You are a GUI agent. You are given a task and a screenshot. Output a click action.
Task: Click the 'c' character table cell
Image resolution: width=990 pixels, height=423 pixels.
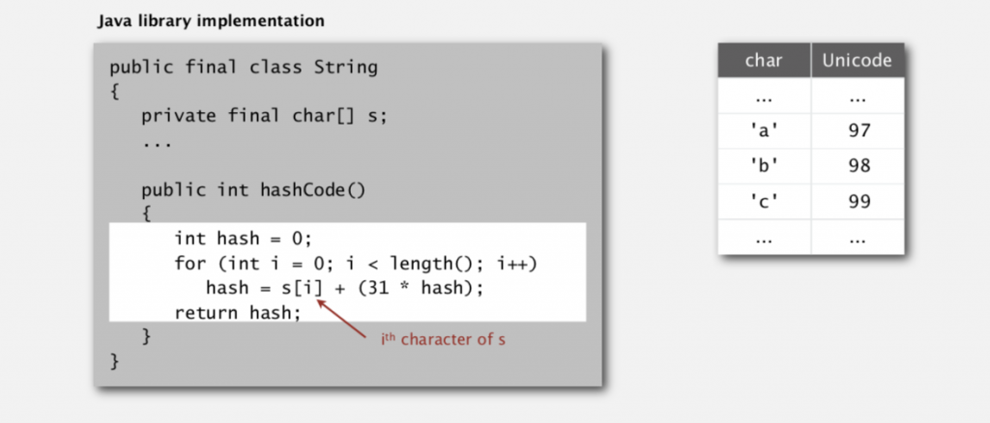[x=763, y=202]
